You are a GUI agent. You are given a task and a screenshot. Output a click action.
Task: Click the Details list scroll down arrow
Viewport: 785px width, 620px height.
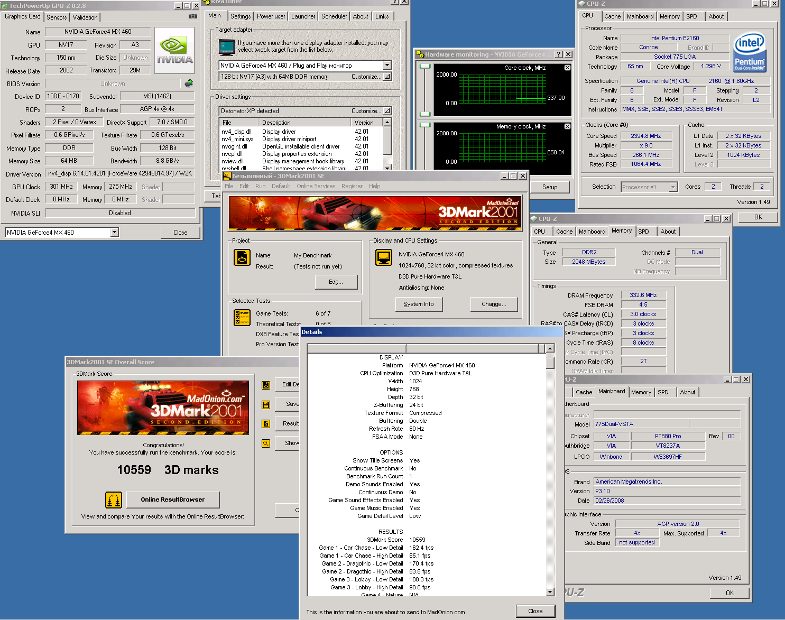coord(550,592)
